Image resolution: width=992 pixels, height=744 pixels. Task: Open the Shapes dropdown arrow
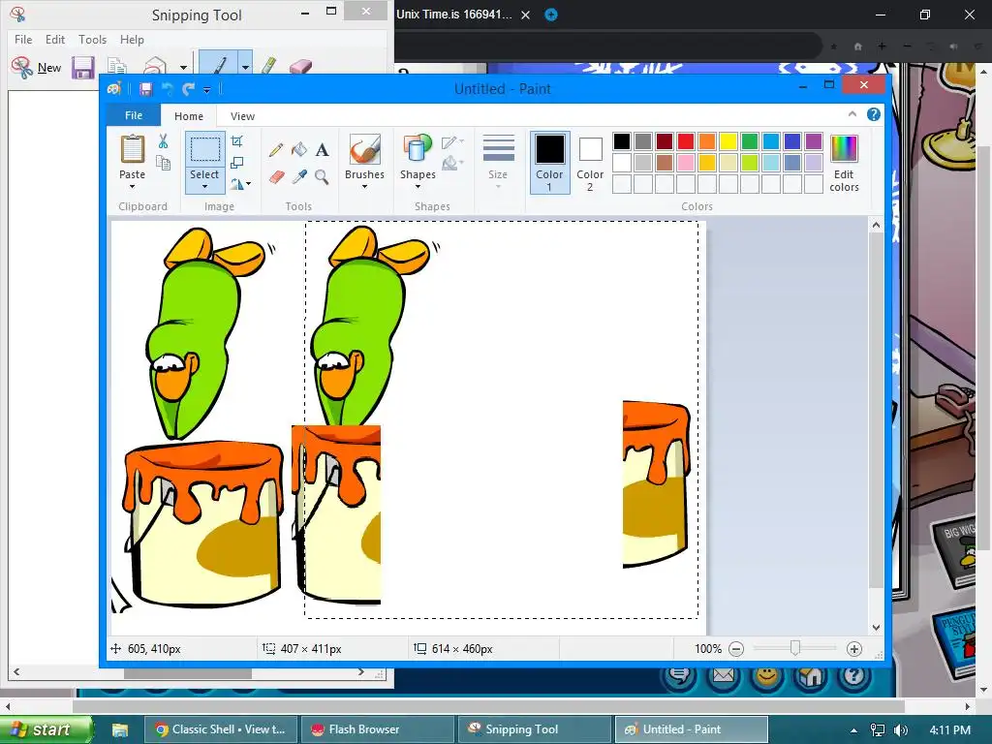coord(418,187)
